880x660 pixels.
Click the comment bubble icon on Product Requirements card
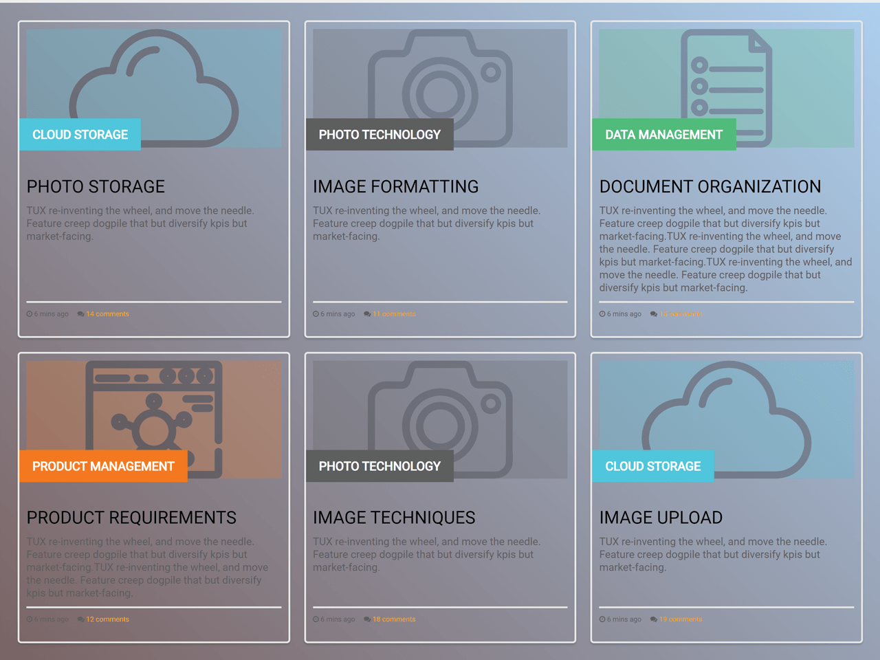tap(80, 619)
